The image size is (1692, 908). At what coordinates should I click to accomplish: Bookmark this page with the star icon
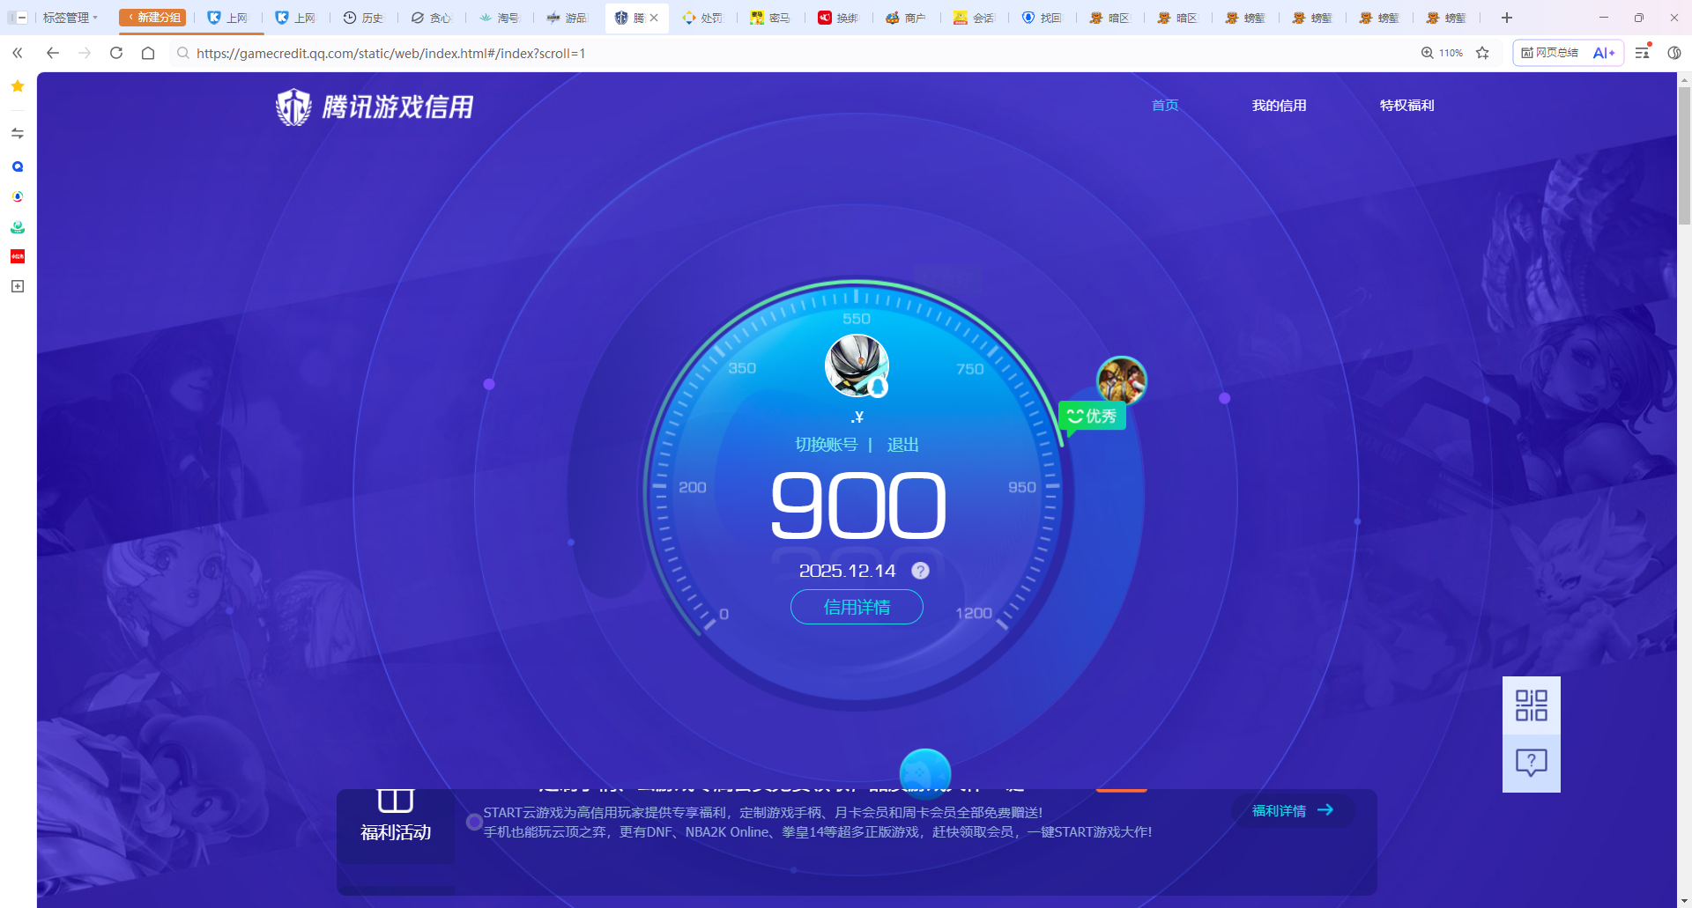1482,53
